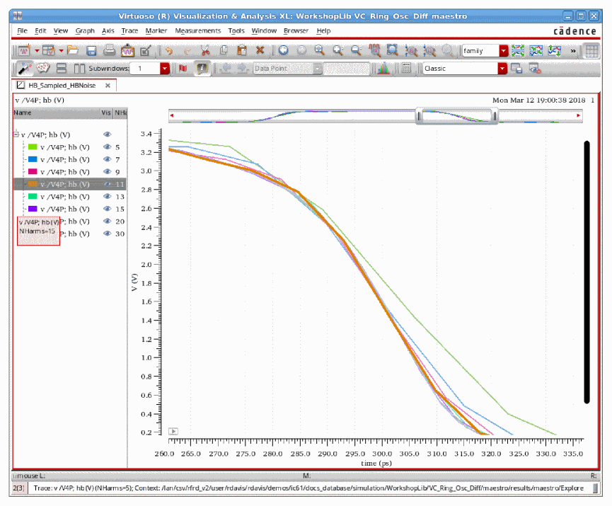Click the Save icon in the toolbar
The image size is (612, 506).
click(x=91, y=50)
